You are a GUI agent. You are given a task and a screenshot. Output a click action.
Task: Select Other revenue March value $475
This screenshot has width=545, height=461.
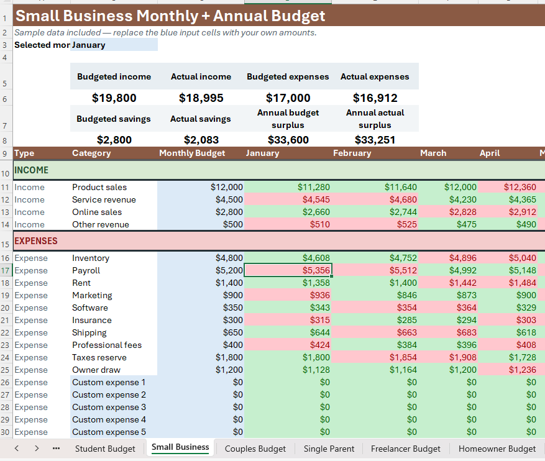[449, 224]
